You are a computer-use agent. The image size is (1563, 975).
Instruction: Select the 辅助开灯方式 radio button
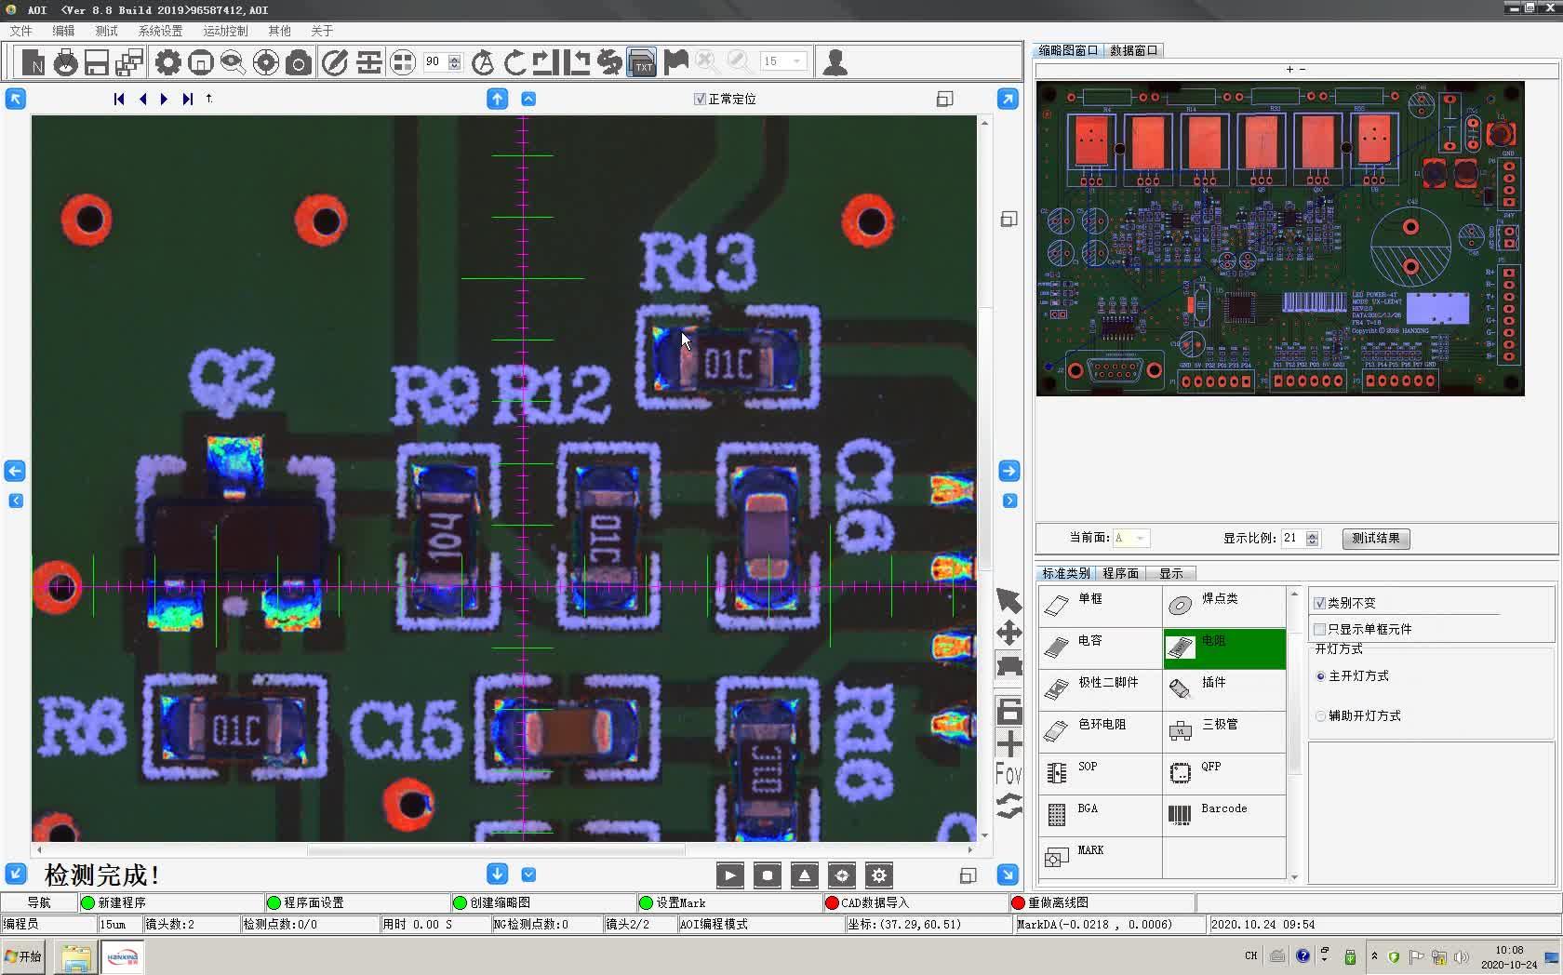(x=1320, y=715)
